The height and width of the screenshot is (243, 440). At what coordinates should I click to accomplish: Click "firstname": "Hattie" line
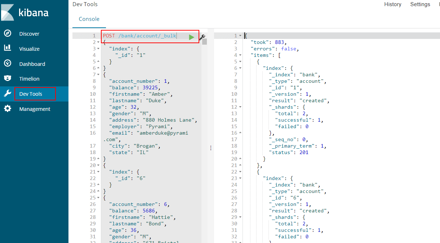coord(142,217)
